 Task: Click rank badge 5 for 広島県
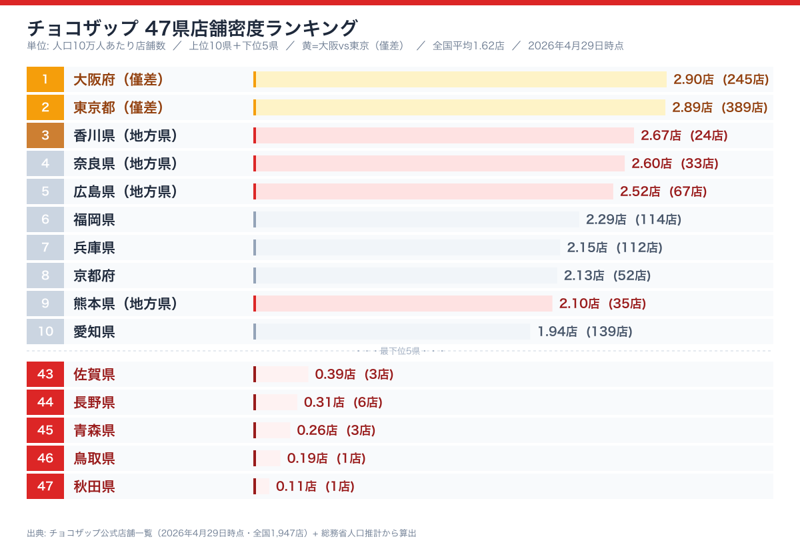coord(45,191)
